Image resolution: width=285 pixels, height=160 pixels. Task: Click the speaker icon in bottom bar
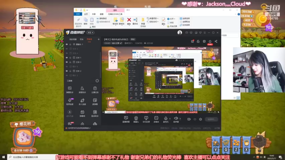(x=176, y=118)
